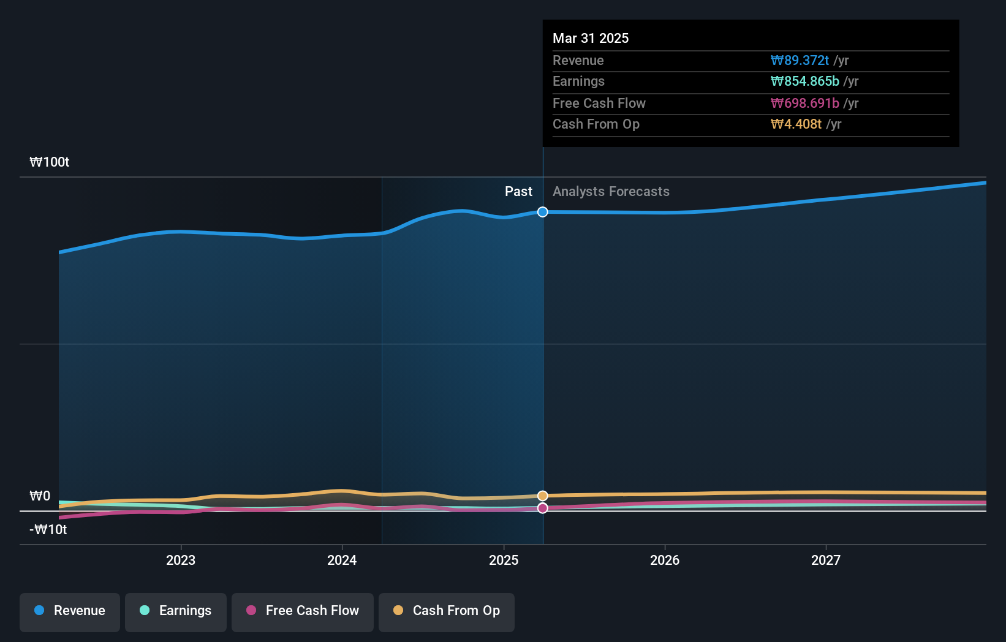The width and height of the screenshot is (1006, 642).
Task: Click the ₩89.372t revenue value
Action: 800,60
